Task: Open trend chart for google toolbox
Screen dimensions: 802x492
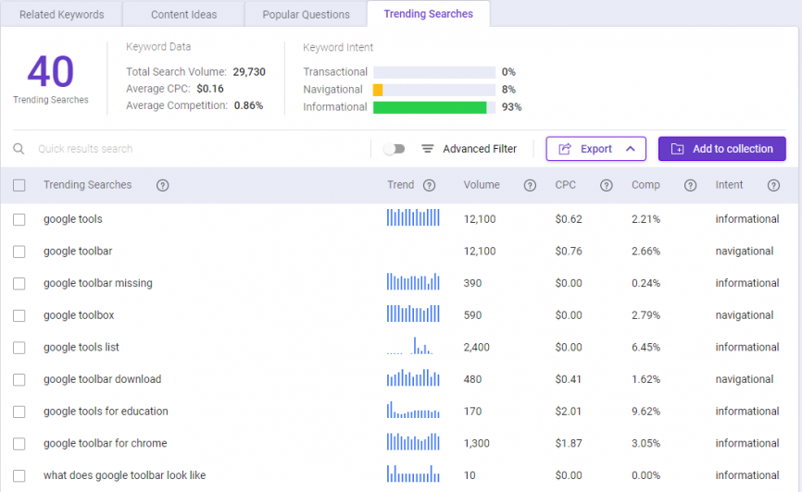Action: (x=413, y=314)
